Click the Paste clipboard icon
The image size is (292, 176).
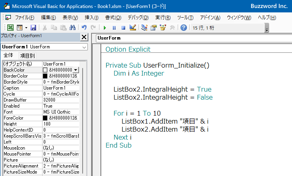click(x=63, y=28)
